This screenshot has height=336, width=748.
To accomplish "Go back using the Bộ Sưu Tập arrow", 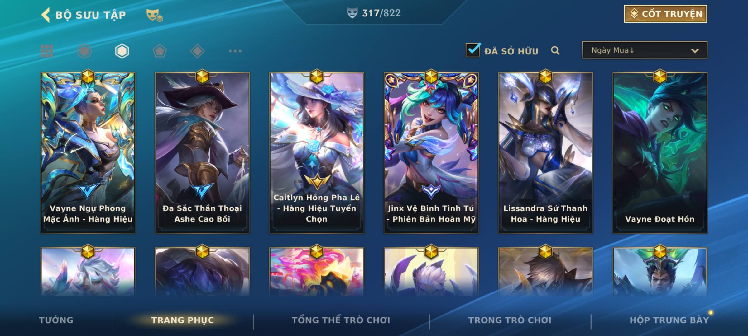I will [x=46, y=15].
